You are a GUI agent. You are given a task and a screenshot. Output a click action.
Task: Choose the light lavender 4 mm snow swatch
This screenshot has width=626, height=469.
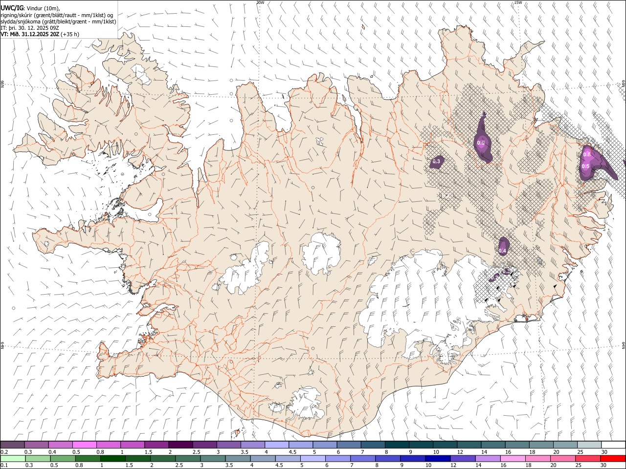(x=277, y=445)
